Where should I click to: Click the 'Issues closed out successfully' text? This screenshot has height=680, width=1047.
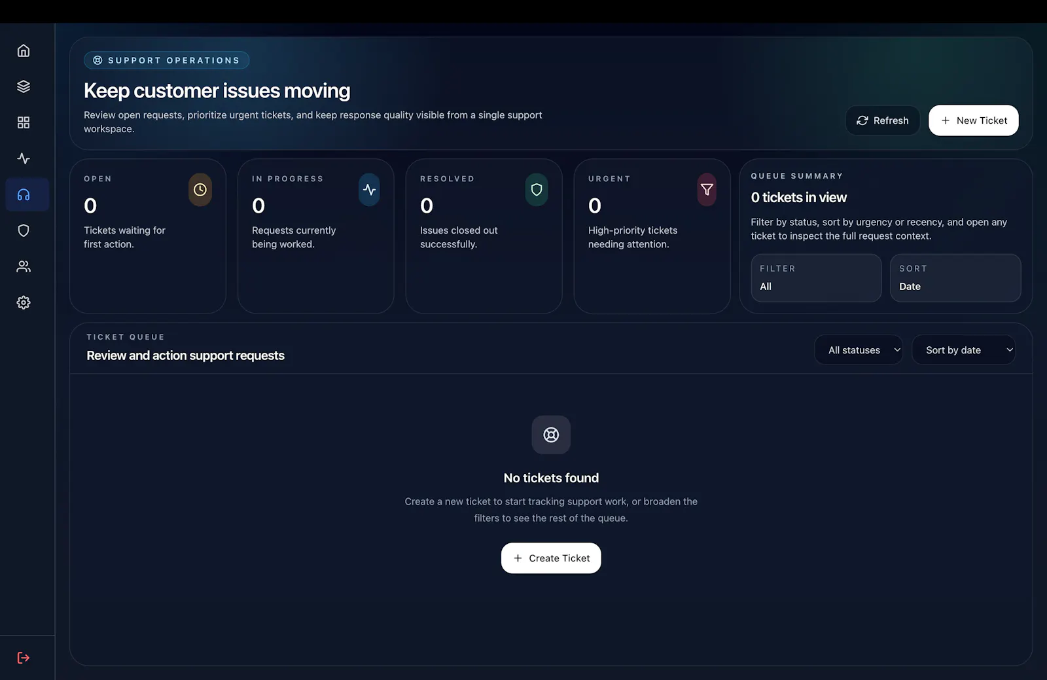pyautogui.click(x=459, y=237)
